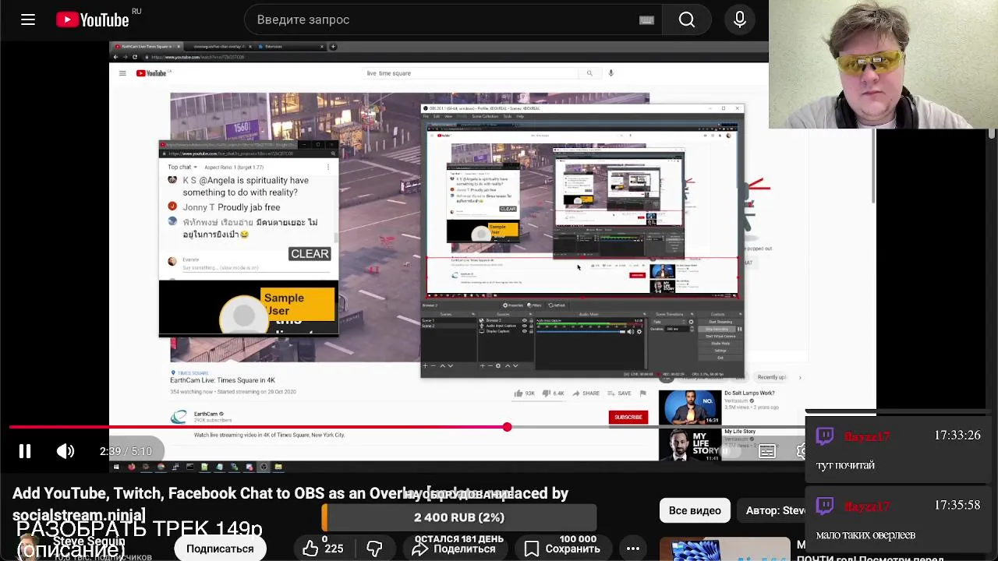In the video, click the 93K like icon
998x561 pixels.
click(518, 393)
